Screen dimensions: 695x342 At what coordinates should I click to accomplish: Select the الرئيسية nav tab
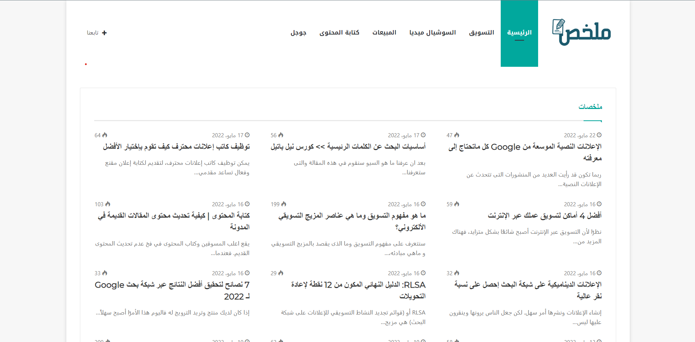[519, 33]
